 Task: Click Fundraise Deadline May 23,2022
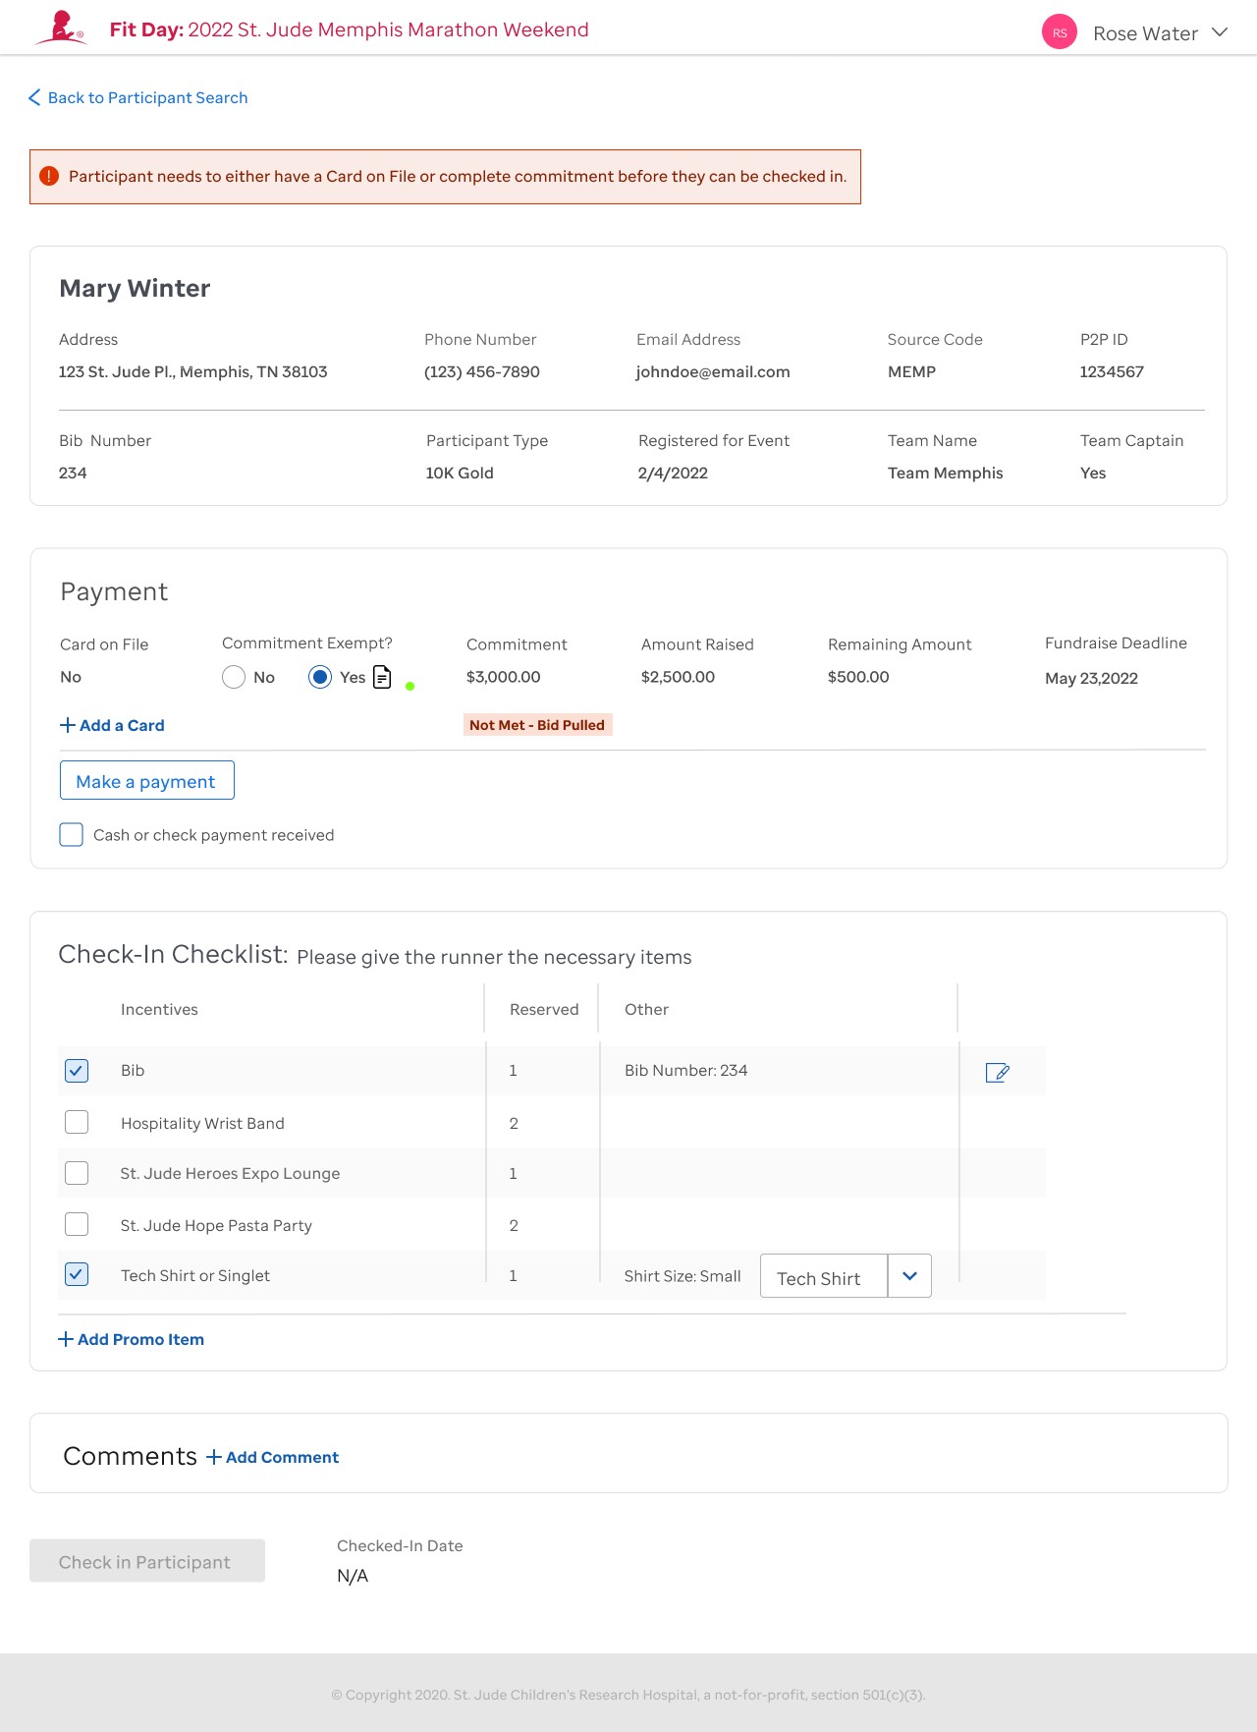(1091, 678)
